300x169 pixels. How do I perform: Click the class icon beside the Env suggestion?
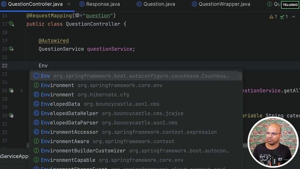37,76
